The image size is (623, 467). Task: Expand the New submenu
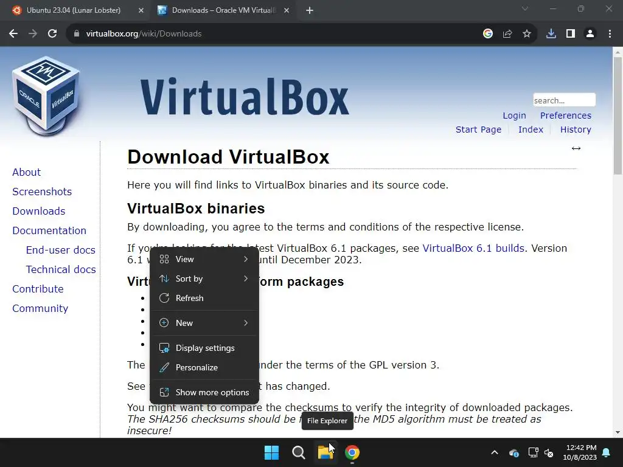point(204,323)
